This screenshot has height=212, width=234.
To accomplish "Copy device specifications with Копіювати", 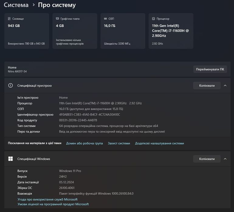I will click(x=207, y=86).
